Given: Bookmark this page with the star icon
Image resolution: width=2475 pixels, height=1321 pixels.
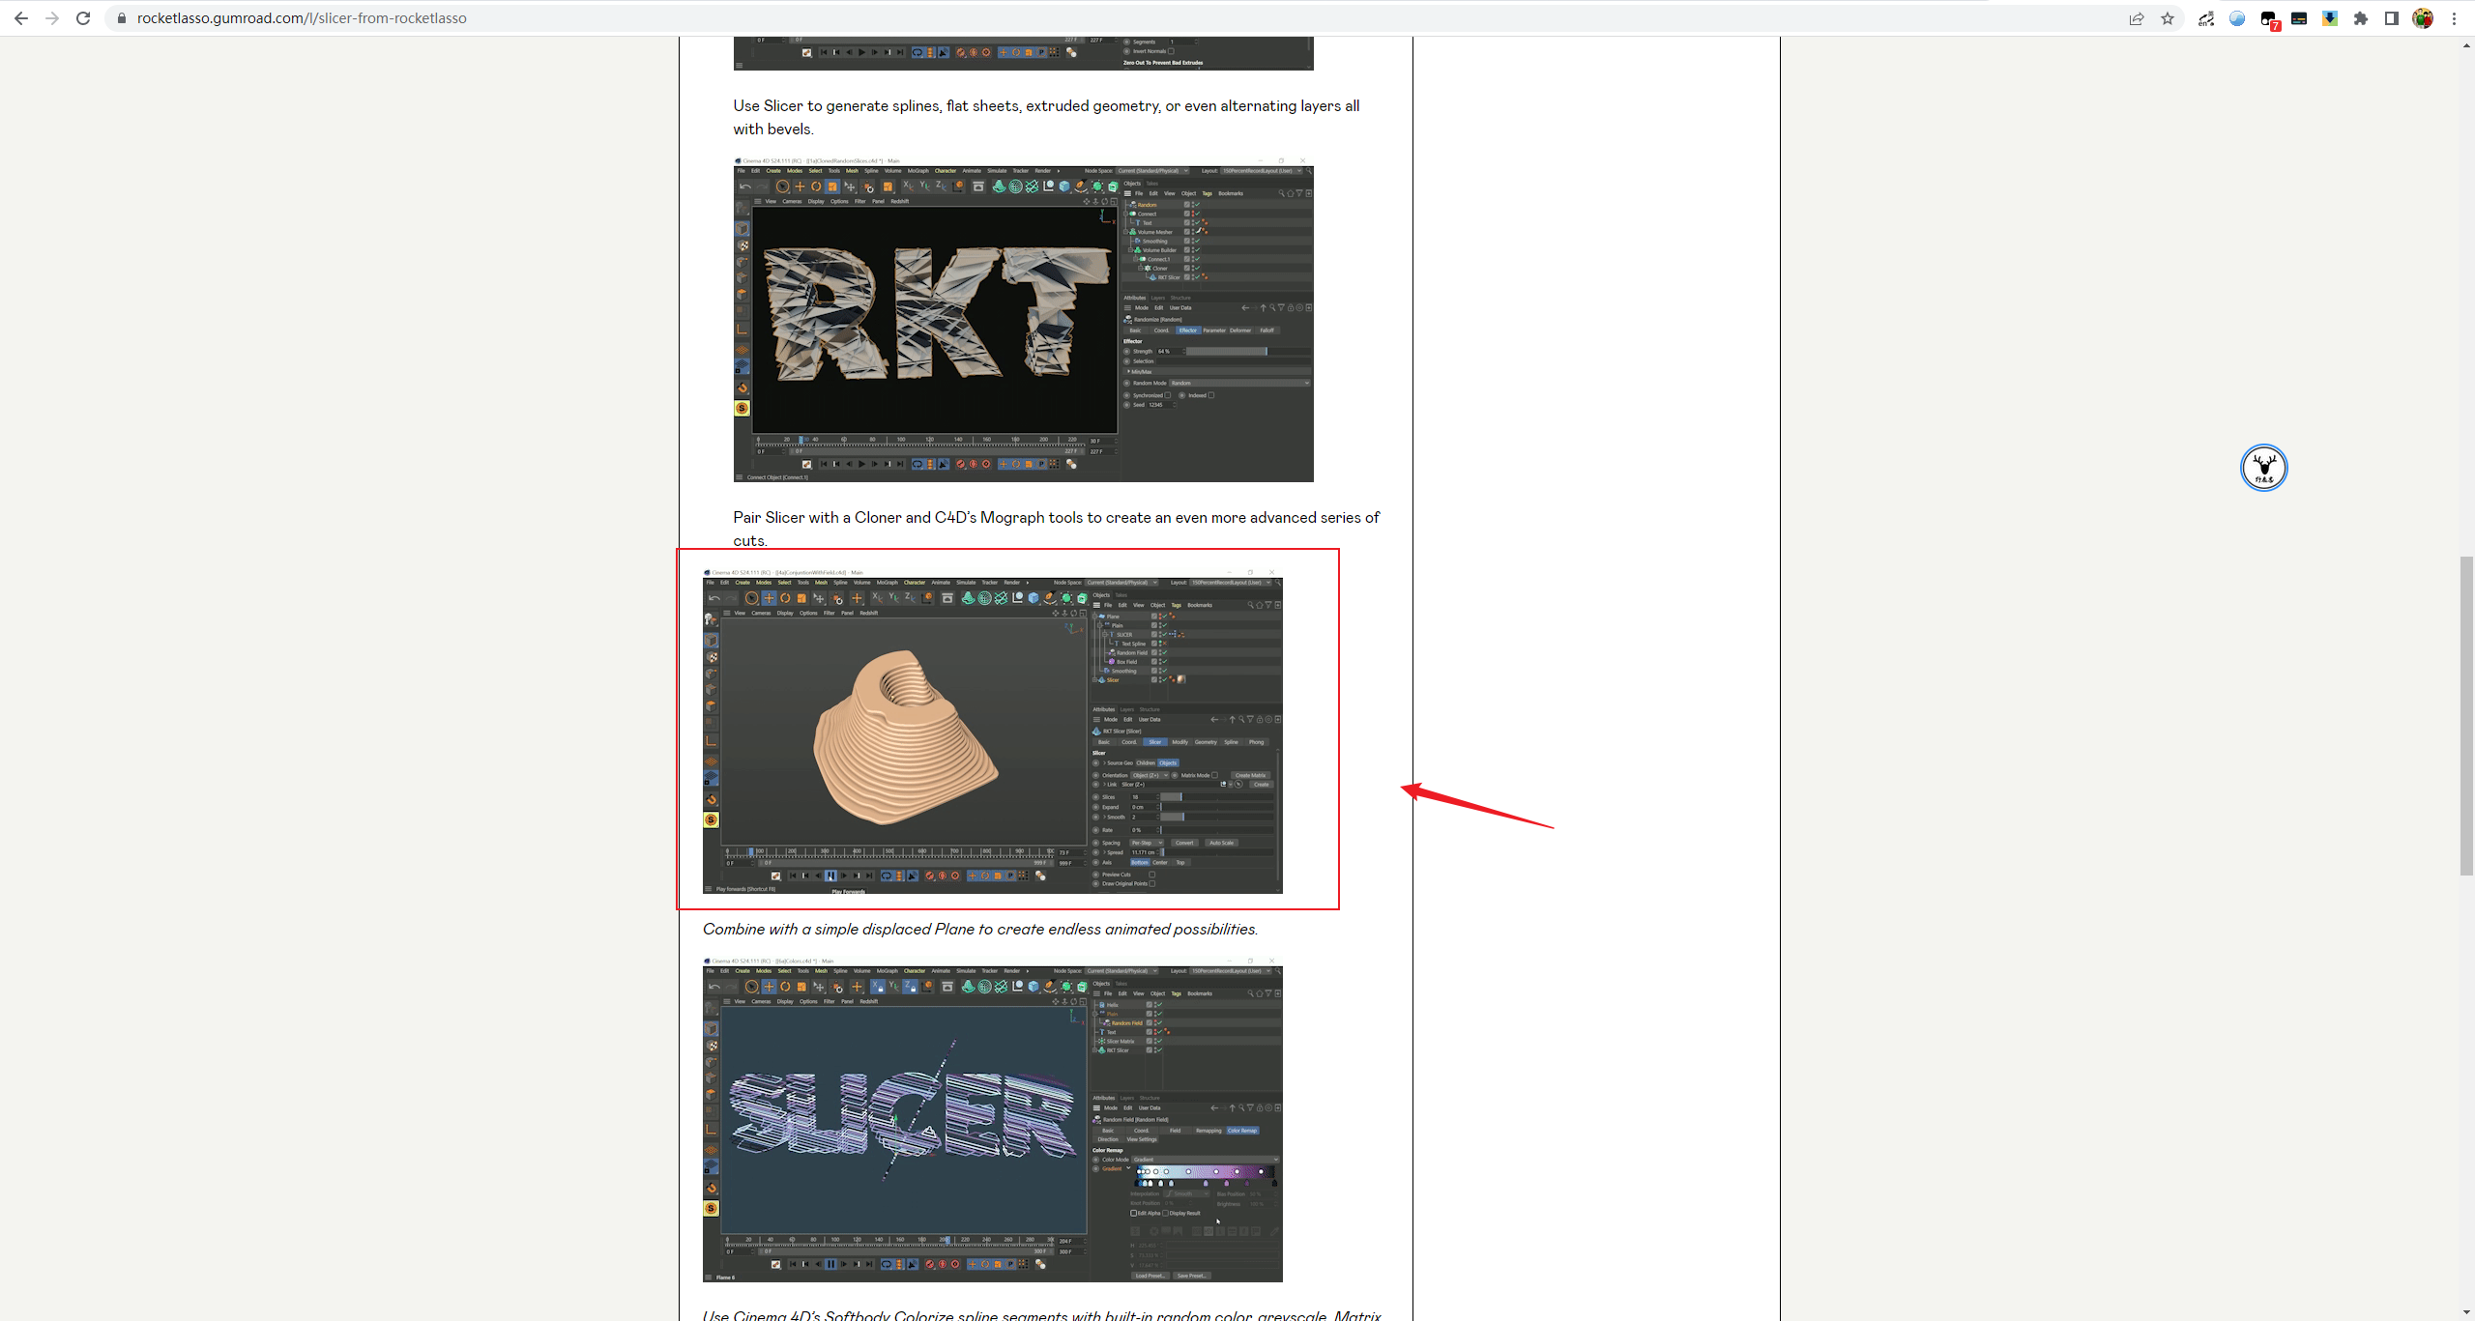Looking at the screenshot, I should pyautogui.click(x=2168, y=18).
